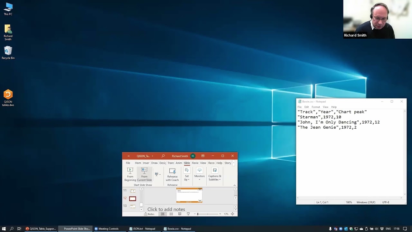Toggle Normal view button in status bar

(163, 214)
